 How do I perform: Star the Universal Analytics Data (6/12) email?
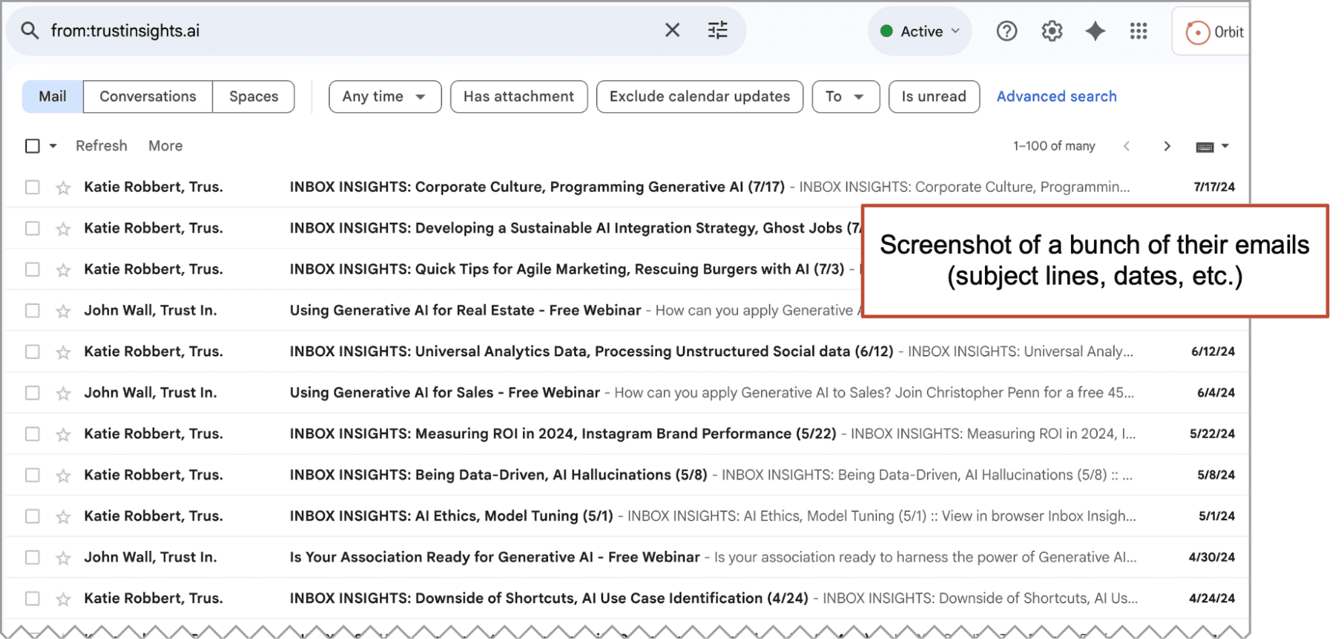pyautogui.click(x=63, y=352)
